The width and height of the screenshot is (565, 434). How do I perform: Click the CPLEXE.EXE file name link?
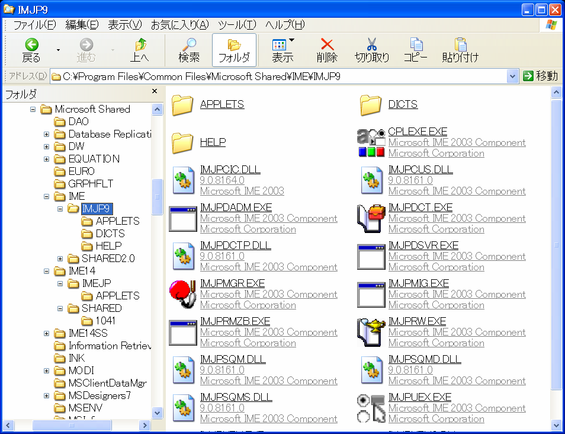pos(418,131)
